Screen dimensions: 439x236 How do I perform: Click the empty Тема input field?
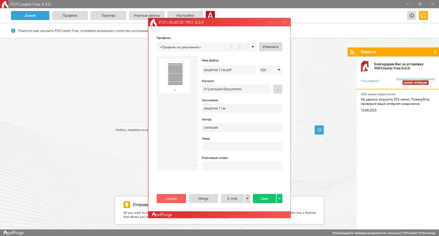pyautogui.click(x=242, y=147)
